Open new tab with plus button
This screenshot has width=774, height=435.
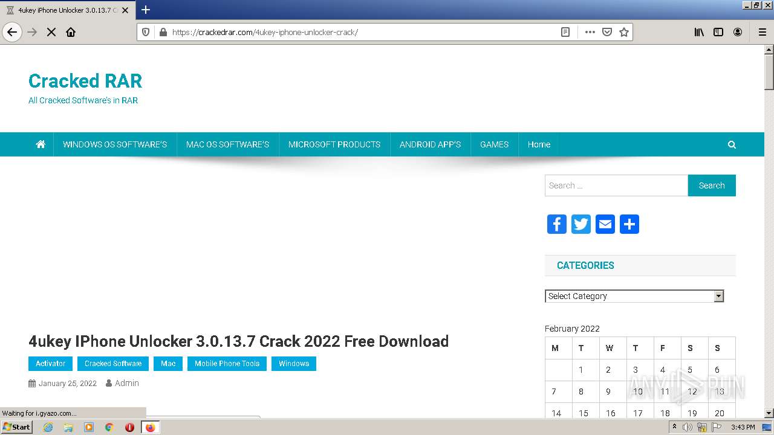tap(146, 10)
